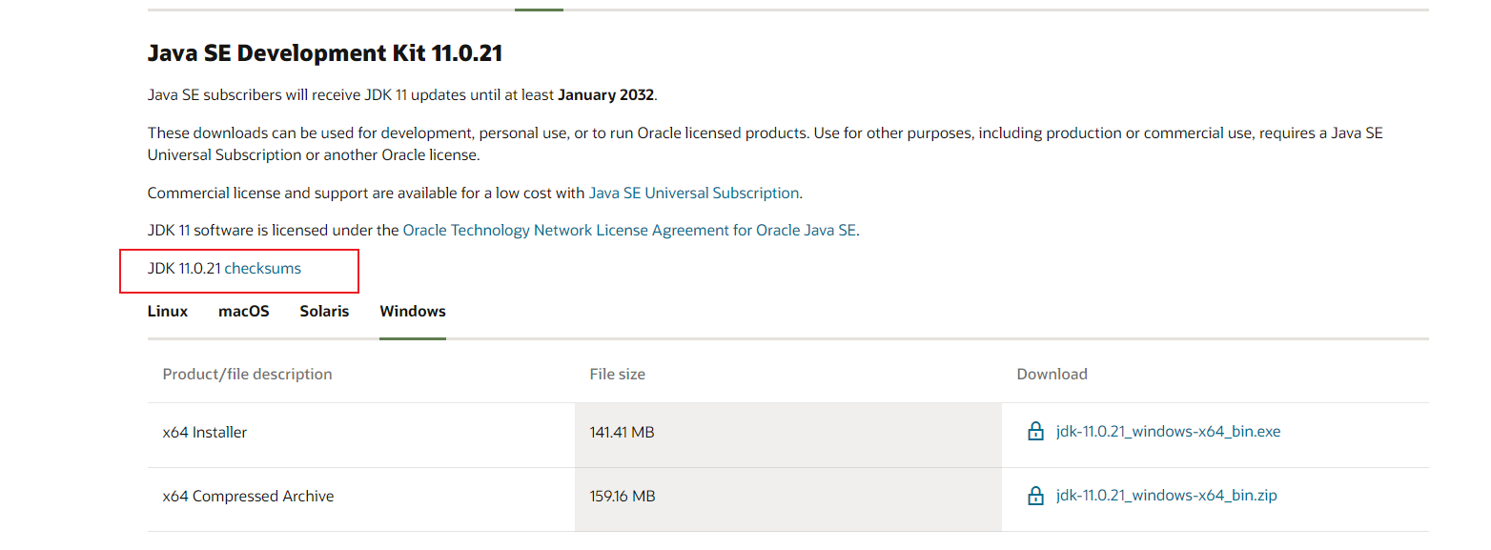Download jdk-11.0.21_windows-x64_bin.exe
Image resolution: width=1491 pixels, height=550 pixels.
coord(1168,432)
